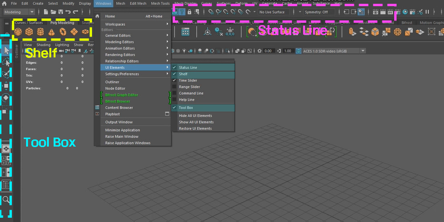Select the arrow Select tool in Tool Box
The image size is (444, 222).
click(x=6, y=50)
